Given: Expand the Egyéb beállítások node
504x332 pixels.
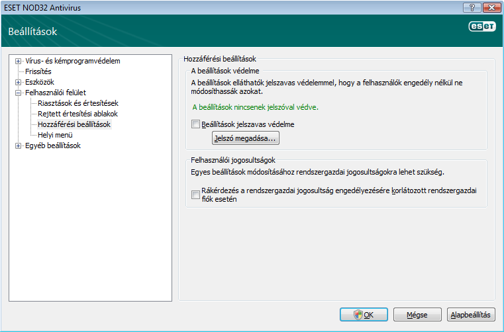Looking at the screenshot, I should (x=19, y=145).
